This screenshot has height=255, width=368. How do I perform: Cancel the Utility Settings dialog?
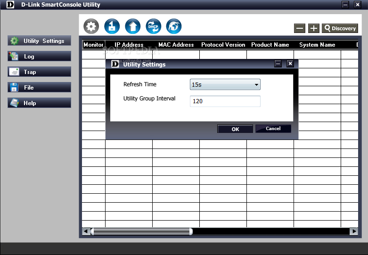273,129
